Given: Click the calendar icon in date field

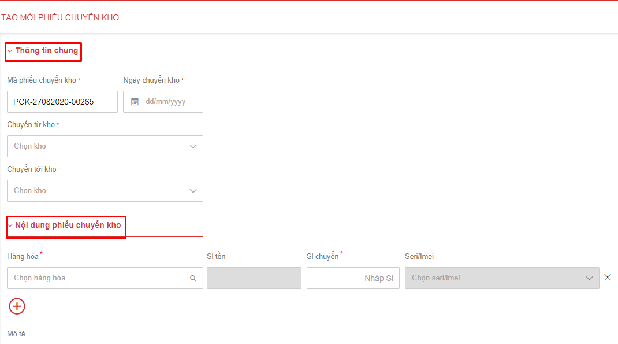Looking at the screenshot, I should click(x=135, y=102).
